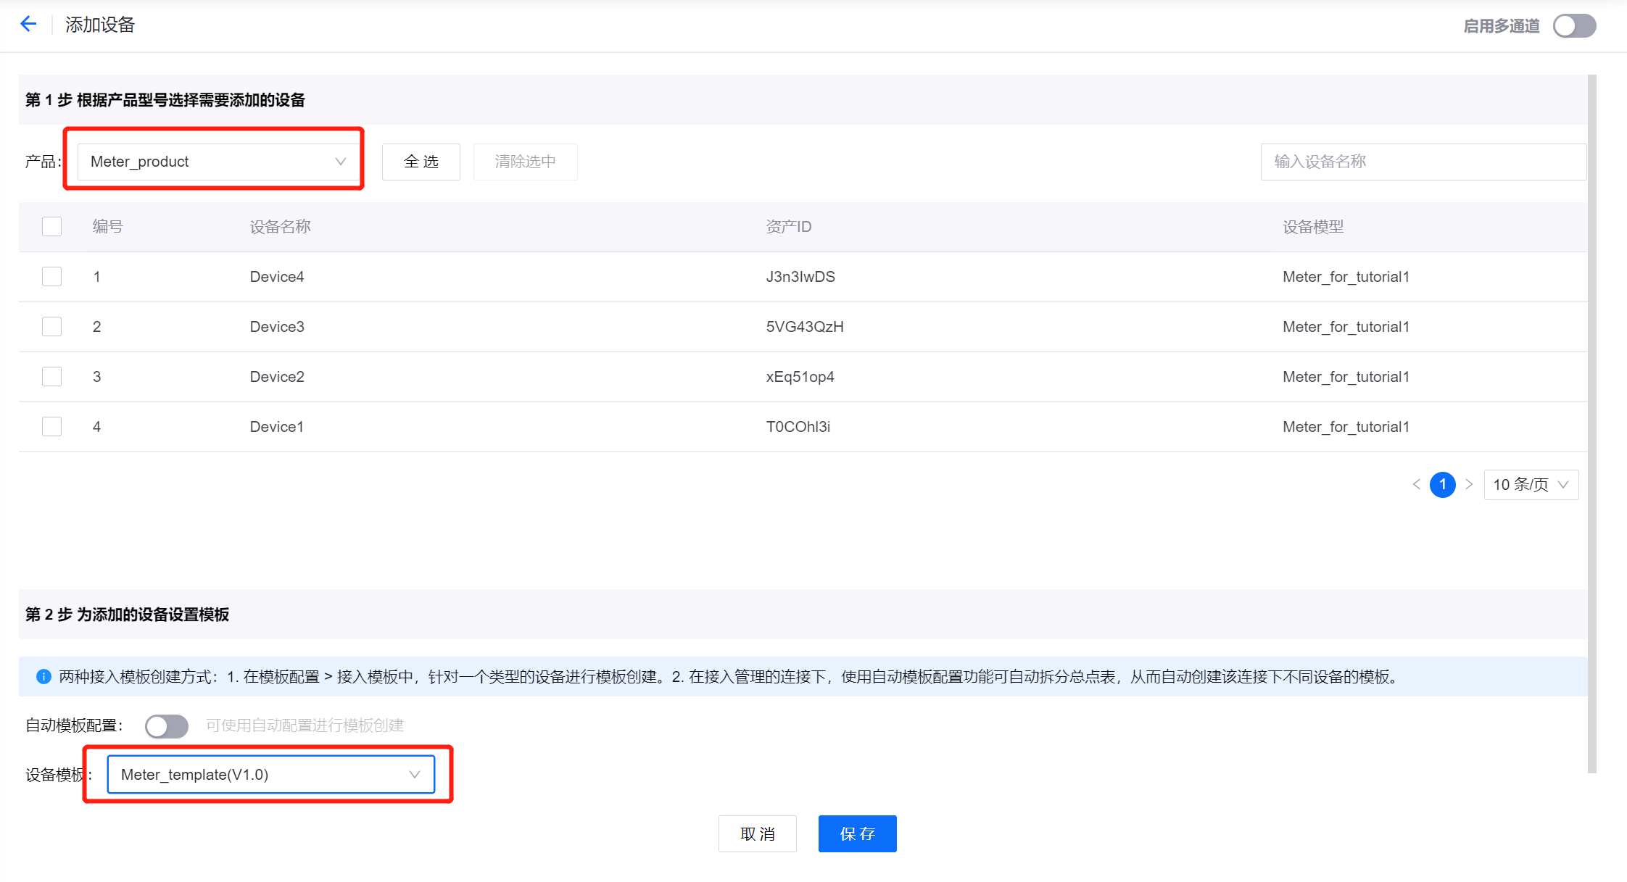Click Meter_for_tutorial1 in Device1 row
1627x882 pixels.
pos(1346,427)
